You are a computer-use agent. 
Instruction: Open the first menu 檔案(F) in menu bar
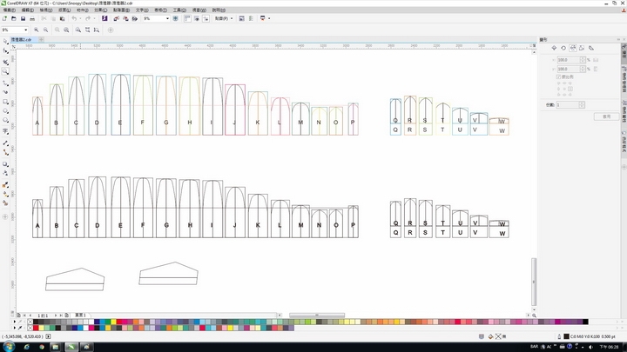[x=10, y=10]
